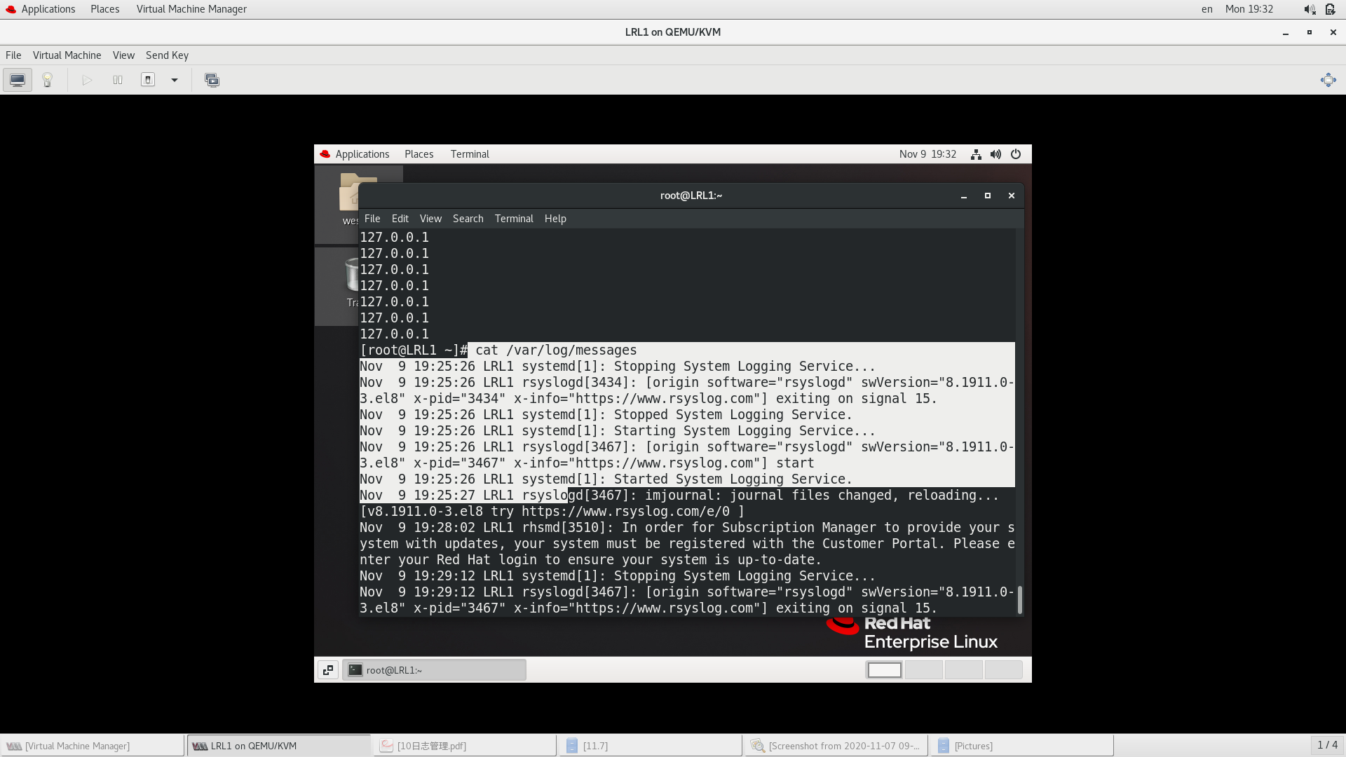Open guest power menu icon
This screenshot has height=757, width=1346.
point(1016,154)
